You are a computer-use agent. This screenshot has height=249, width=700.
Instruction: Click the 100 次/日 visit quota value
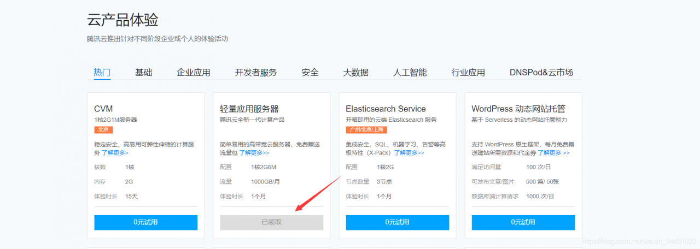[539, 167]
